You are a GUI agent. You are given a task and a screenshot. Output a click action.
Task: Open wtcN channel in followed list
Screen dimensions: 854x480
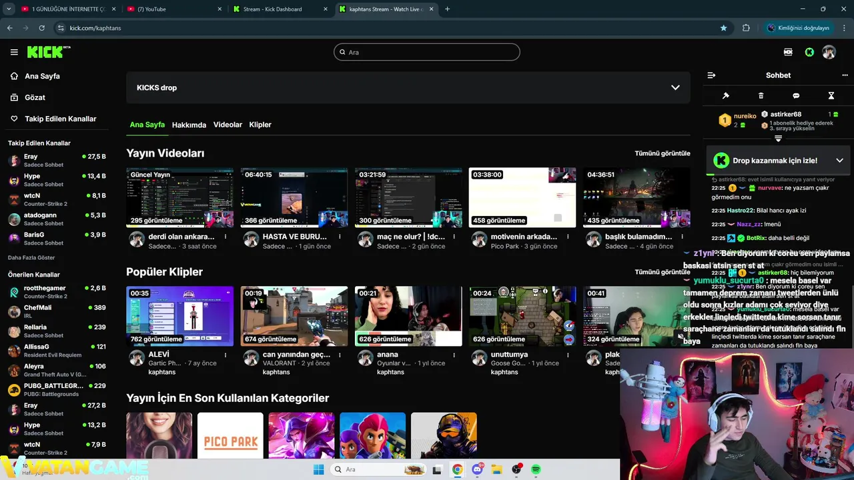pos(57,199)
